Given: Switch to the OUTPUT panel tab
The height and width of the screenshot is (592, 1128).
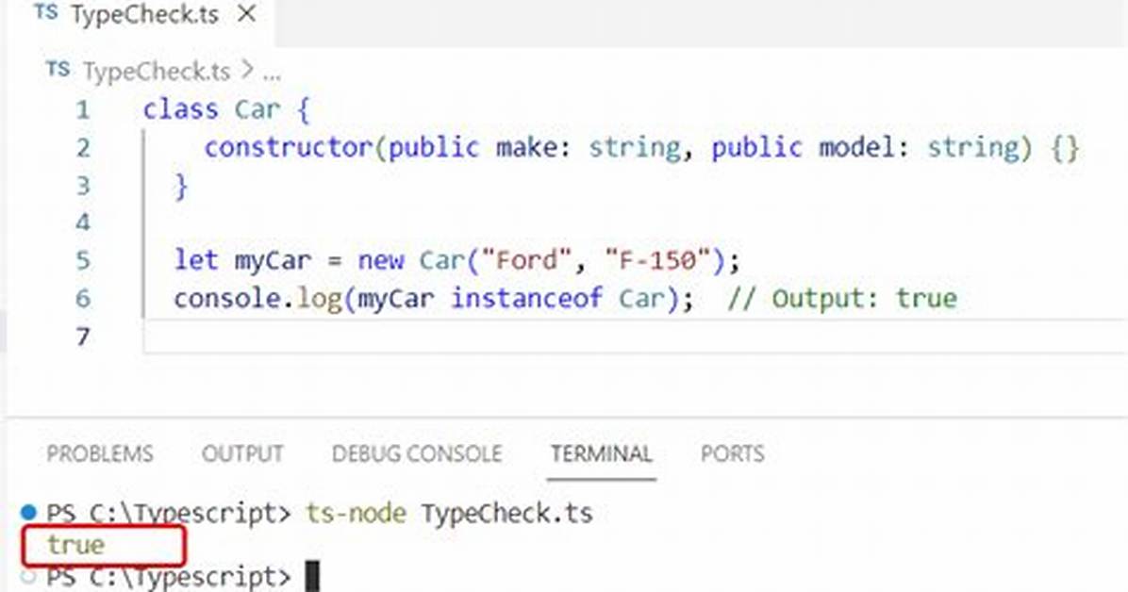Looking at the screenshot, I should point(242,453).
